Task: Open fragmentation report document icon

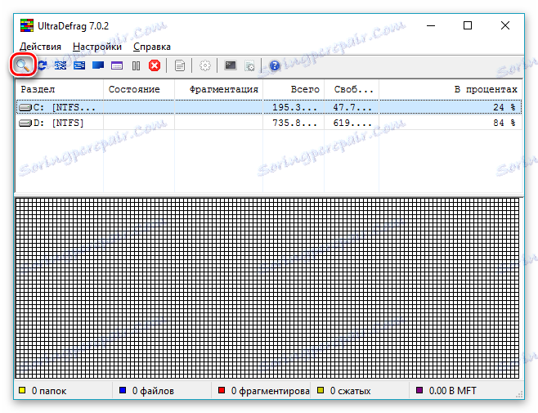Action: [x=179, y=65]
